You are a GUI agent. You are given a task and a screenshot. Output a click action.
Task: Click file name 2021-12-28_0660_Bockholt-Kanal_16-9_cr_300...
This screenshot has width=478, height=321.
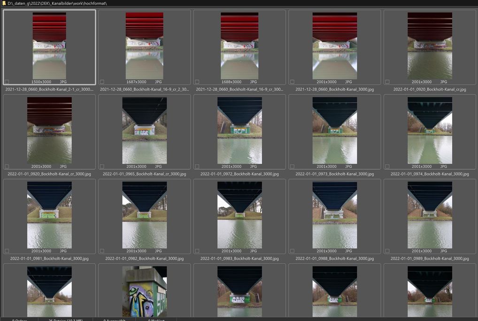[239, 89]
